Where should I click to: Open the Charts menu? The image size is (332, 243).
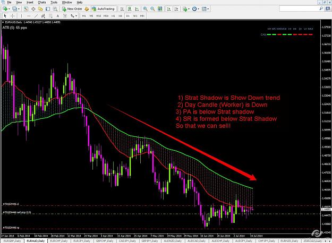[x=42, y=2]
